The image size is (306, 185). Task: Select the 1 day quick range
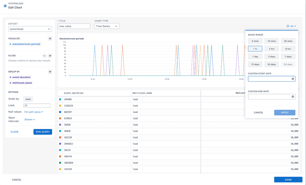click(255, 56)
